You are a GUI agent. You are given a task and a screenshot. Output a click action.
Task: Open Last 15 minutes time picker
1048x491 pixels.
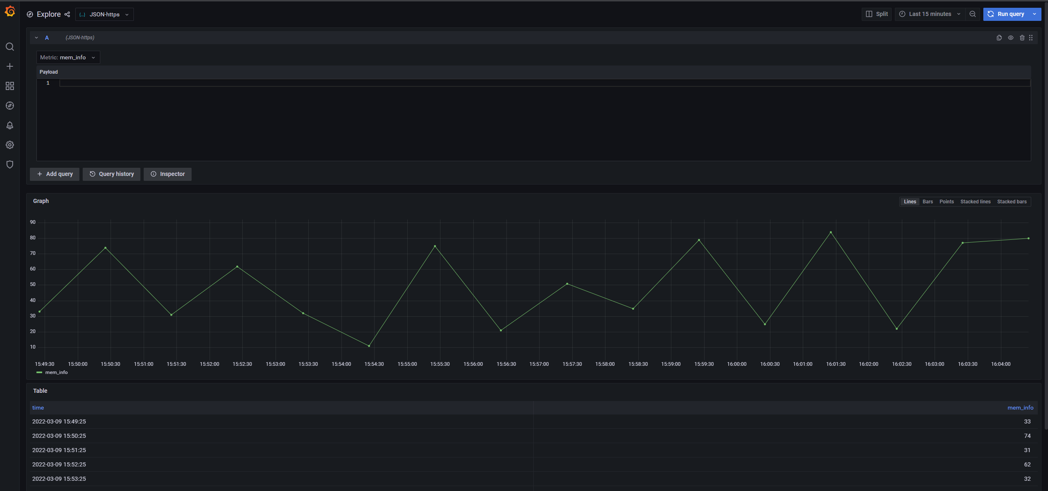click(930, 14)
